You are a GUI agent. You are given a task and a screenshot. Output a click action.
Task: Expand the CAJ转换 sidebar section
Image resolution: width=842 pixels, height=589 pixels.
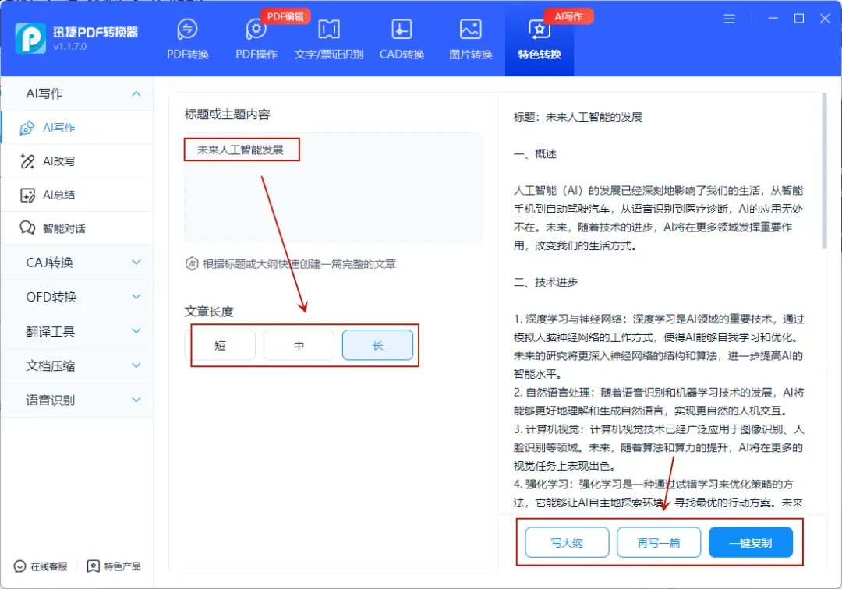coord(136,263)
